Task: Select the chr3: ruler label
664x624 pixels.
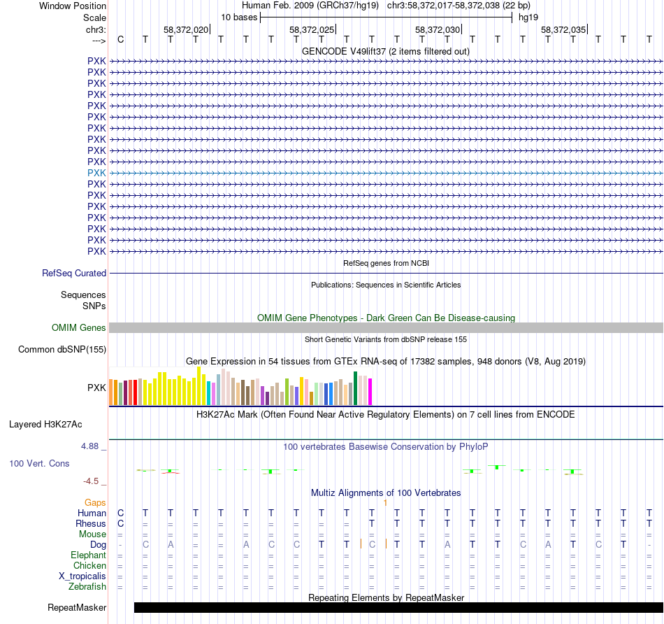Action: click(96, 29)
